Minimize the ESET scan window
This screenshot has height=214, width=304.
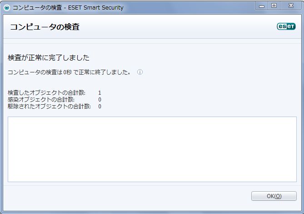[x=262, y=6]
